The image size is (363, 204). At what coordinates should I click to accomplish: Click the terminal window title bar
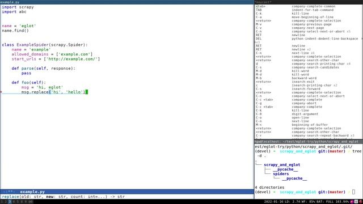309,141
